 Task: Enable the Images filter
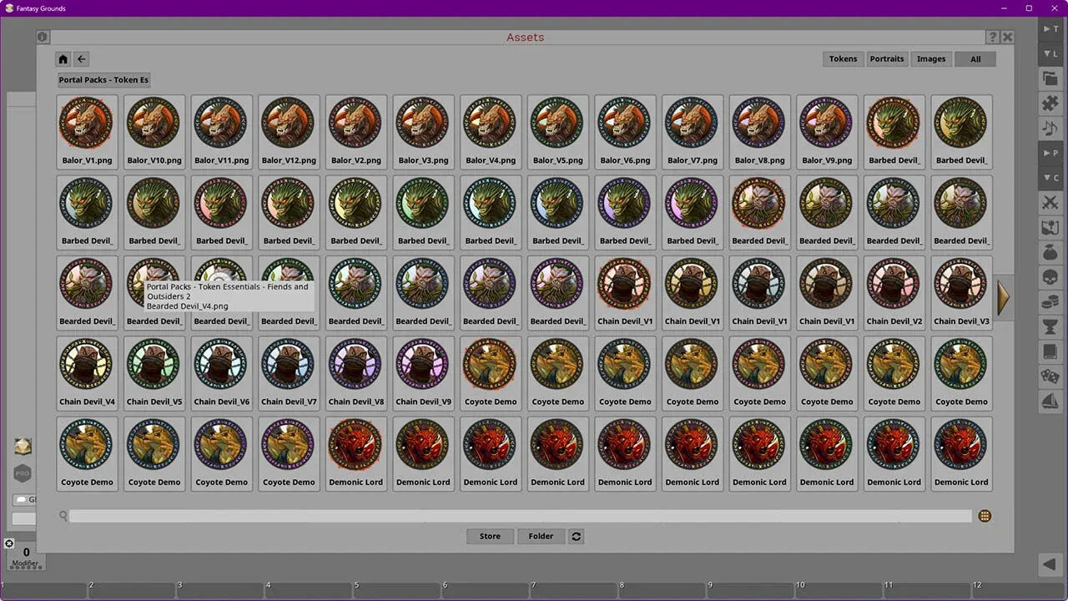pos(931,59)
